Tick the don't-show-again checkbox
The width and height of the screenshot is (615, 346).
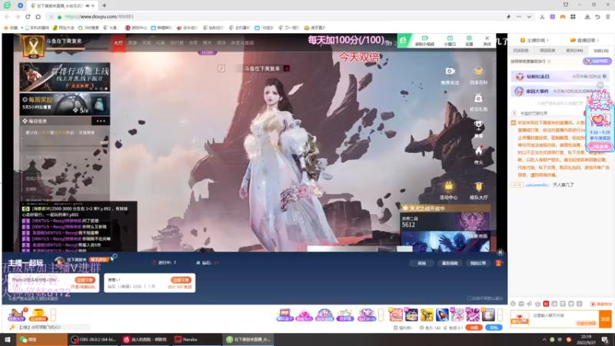pos(469,298)
